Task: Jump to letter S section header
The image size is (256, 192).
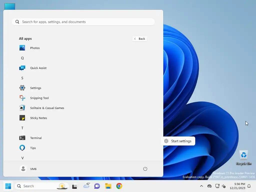Action: coord(22,78)
